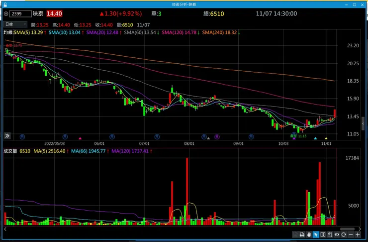Click the SMA(60) 13.54 label

(x=140, y=32)
